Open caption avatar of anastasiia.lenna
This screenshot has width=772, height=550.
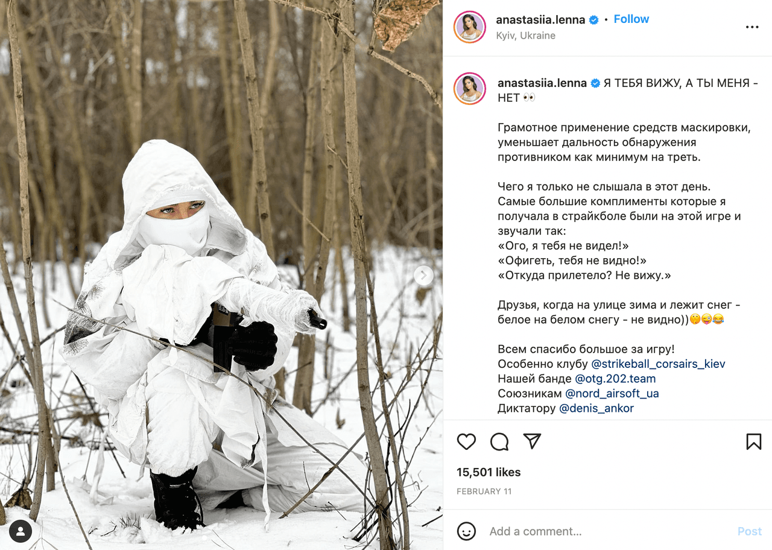(470, 88)
